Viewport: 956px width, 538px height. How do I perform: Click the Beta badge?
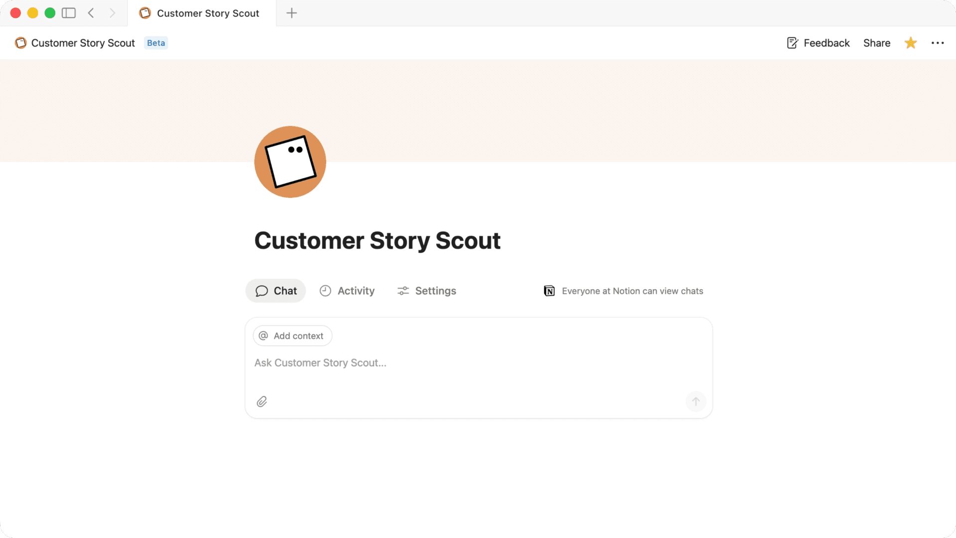tap(156, 43)
